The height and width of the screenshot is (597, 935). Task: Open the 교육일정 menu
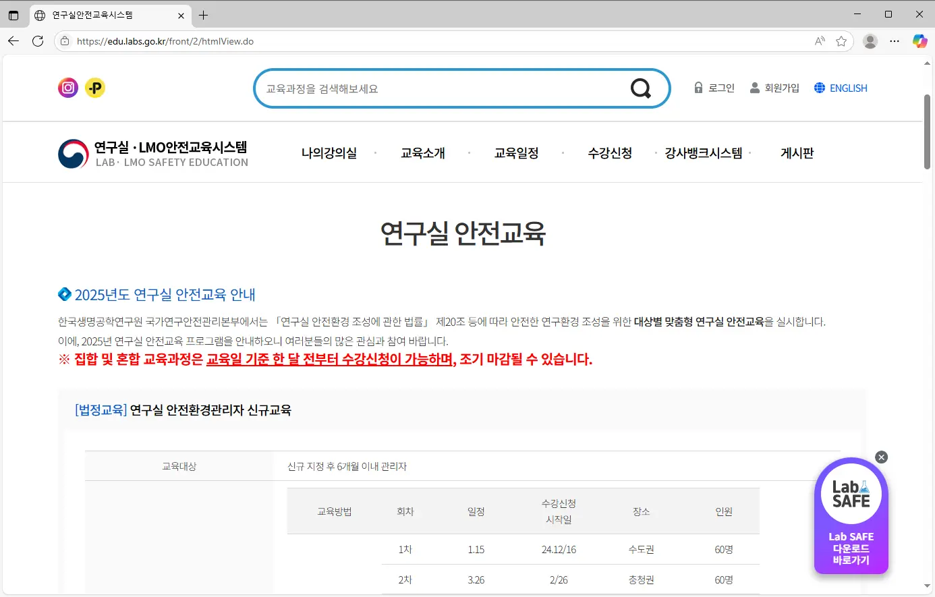click(x=516, y=153)
